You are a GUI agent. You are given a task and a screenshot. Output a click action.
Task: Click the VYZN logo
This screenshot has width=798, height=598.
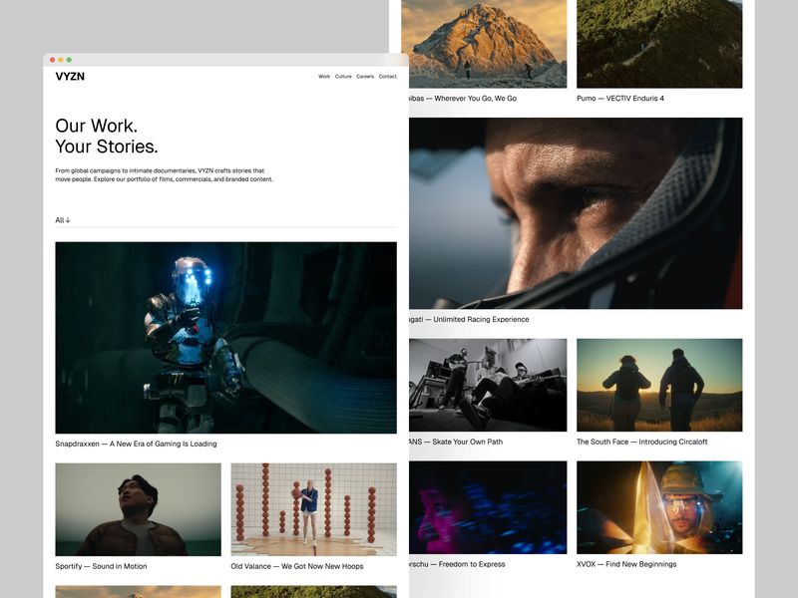click(69, 76)
